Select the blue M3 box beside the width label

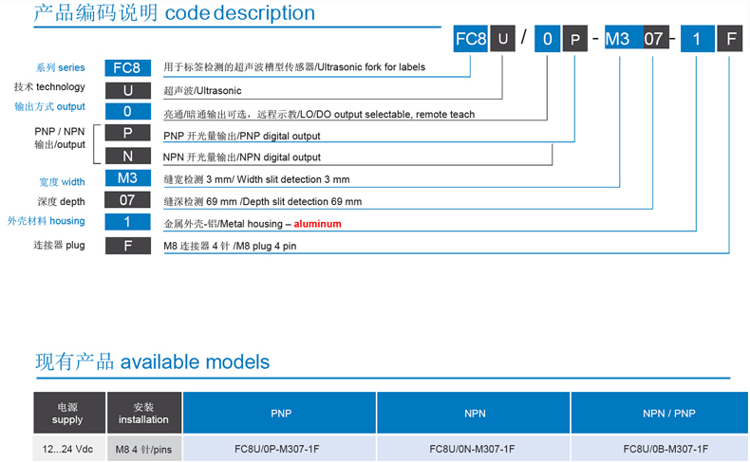(x=127, y=179)
